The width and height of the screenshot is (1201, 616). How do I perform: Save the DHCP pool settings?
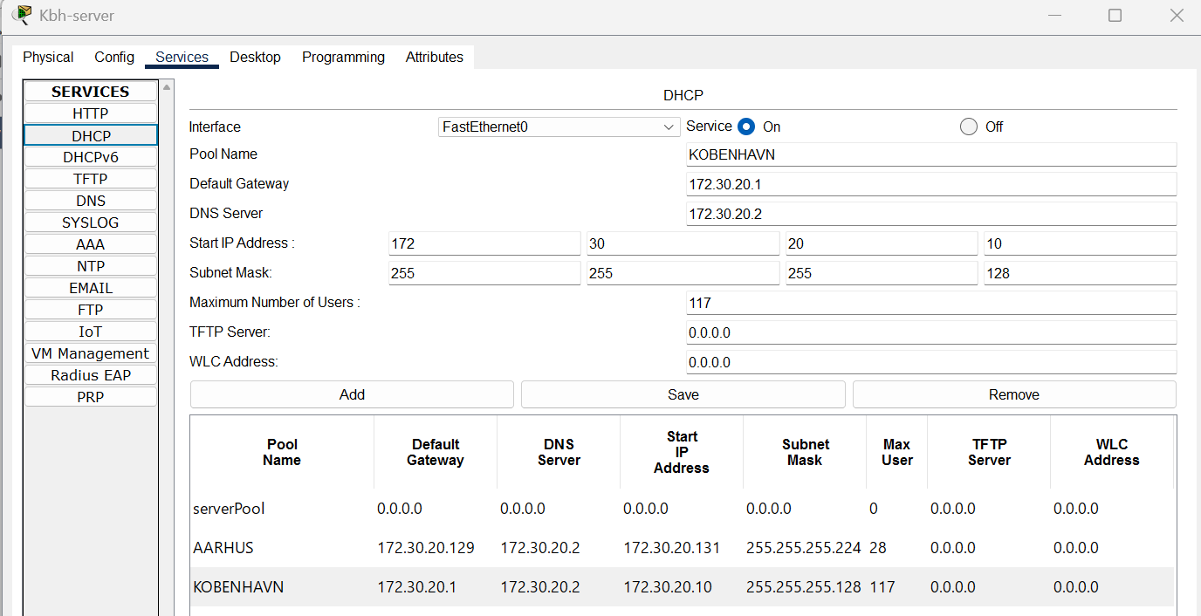[x=683, y=394]
